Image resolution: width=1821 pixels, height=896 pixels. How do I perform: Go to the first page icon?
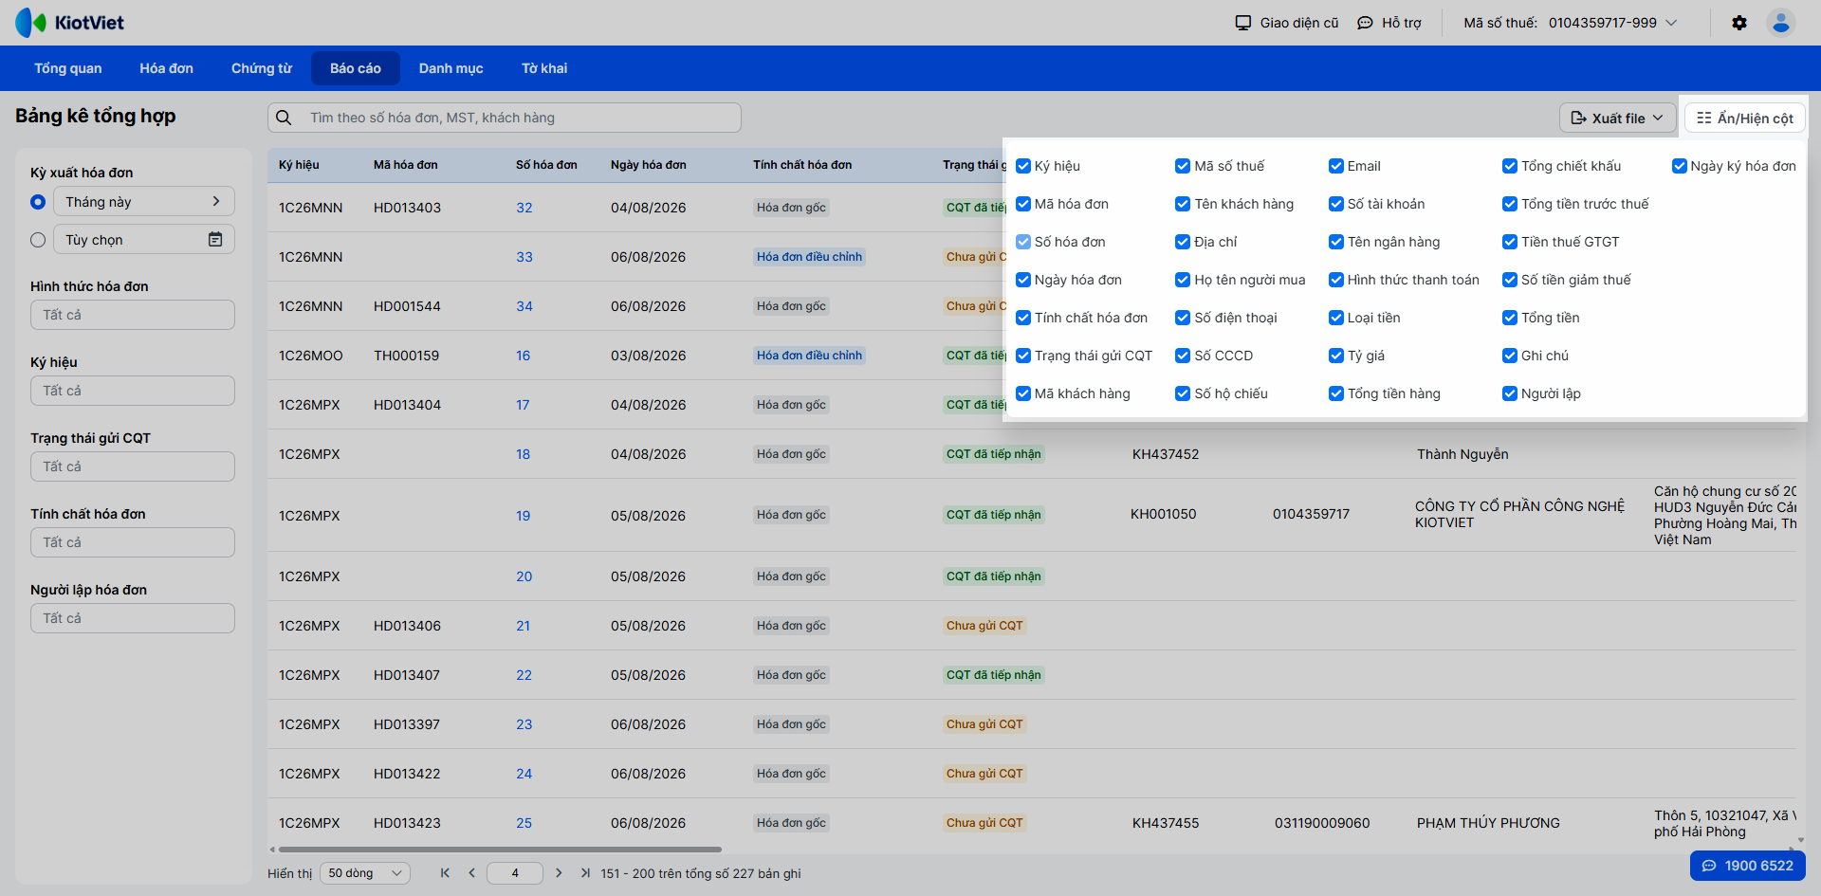point(445,873)
